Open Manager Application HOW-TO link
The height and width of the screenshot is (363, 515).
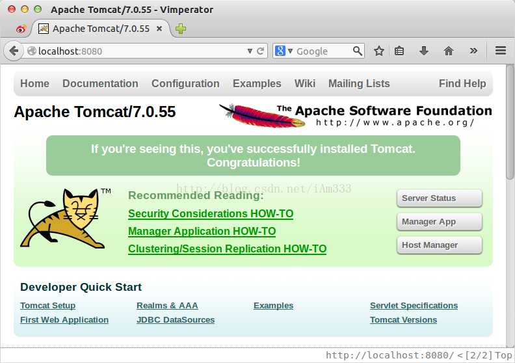pos(202,232)
